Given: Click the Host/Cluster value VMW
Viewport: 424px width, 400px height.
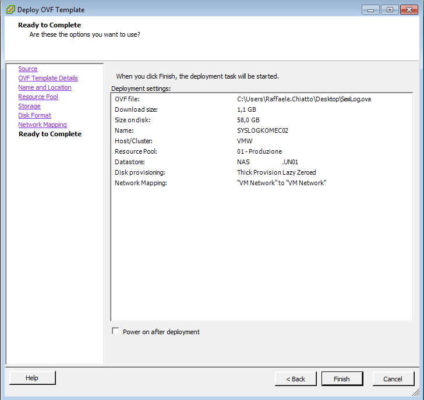Looking at the screenshot, I should coord(245,141).
